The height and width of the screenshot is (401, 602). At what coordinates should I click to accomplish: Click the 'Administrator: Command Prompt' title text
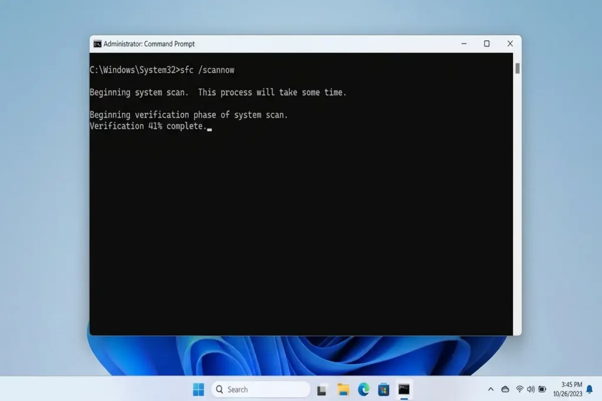pyautogui.click(x=149, y=44)
